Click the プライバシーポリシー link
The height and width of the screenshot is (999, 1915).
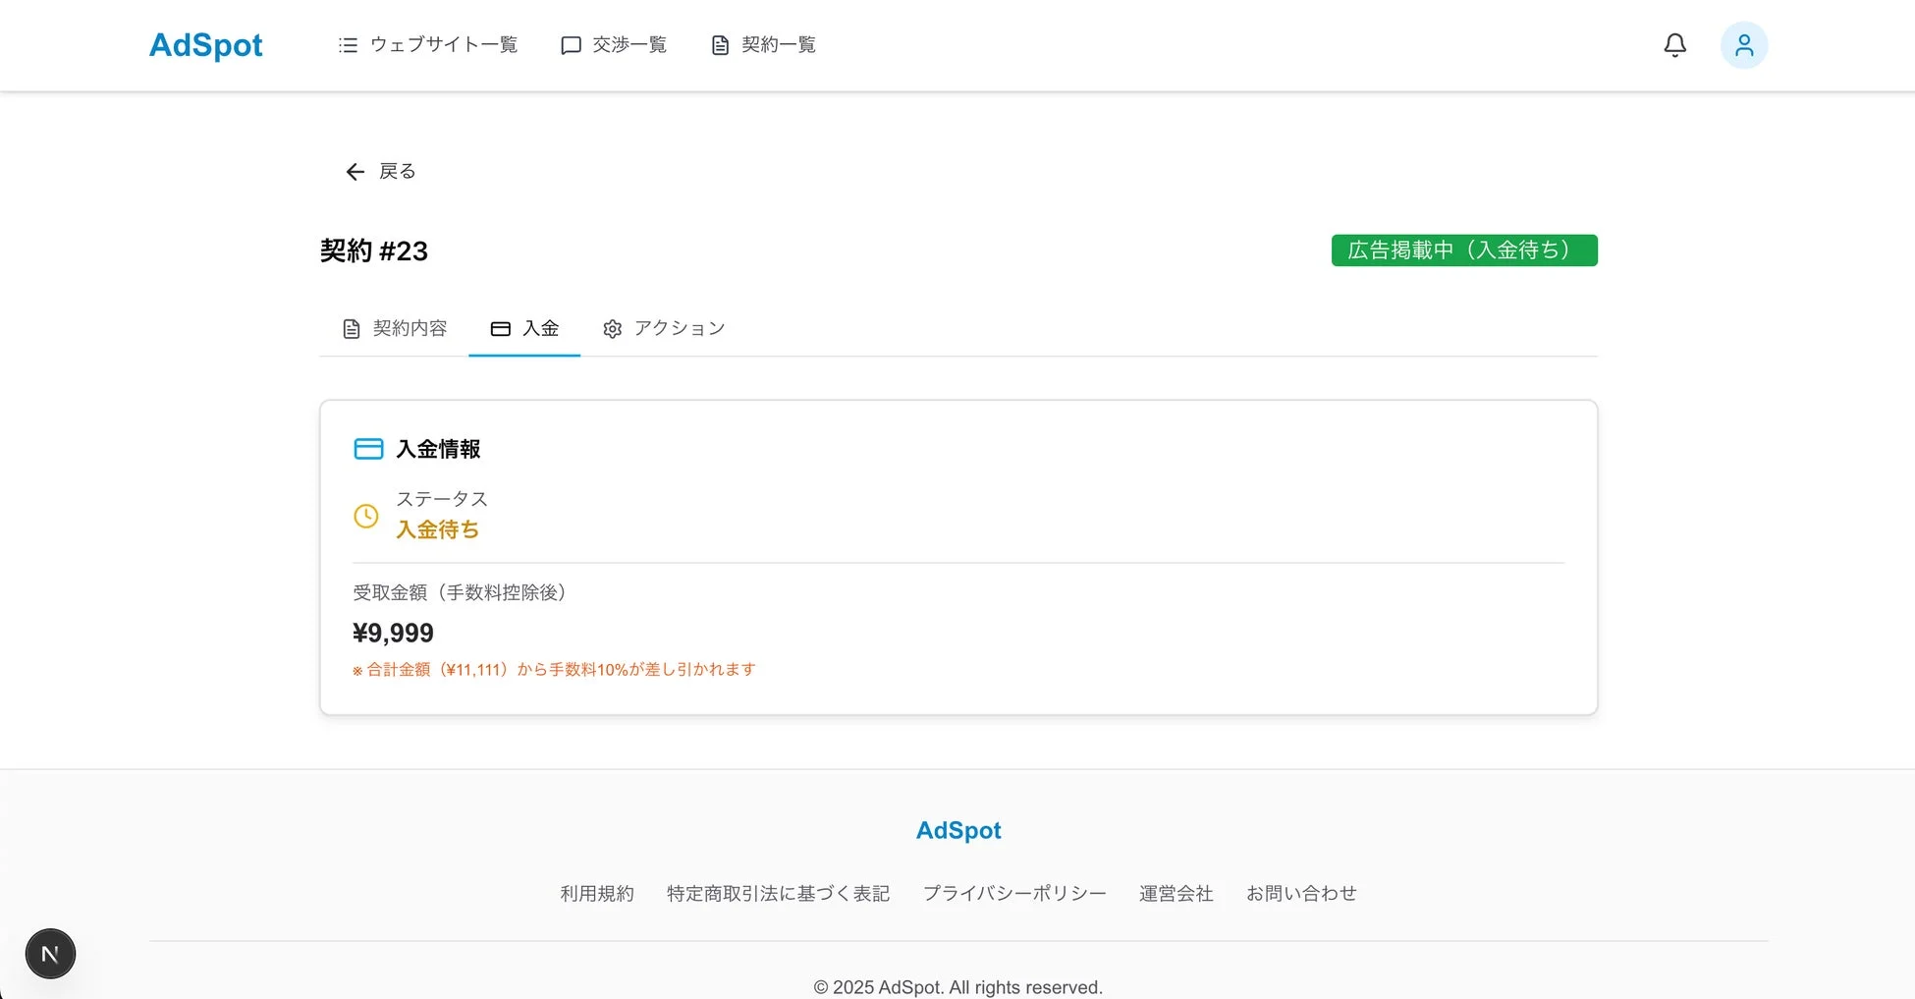pos(1014,893)
